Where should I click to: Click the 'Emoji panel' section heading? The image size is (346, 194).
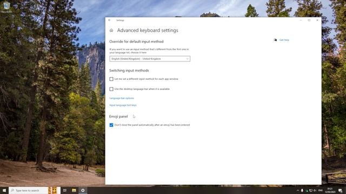[118, 116]
